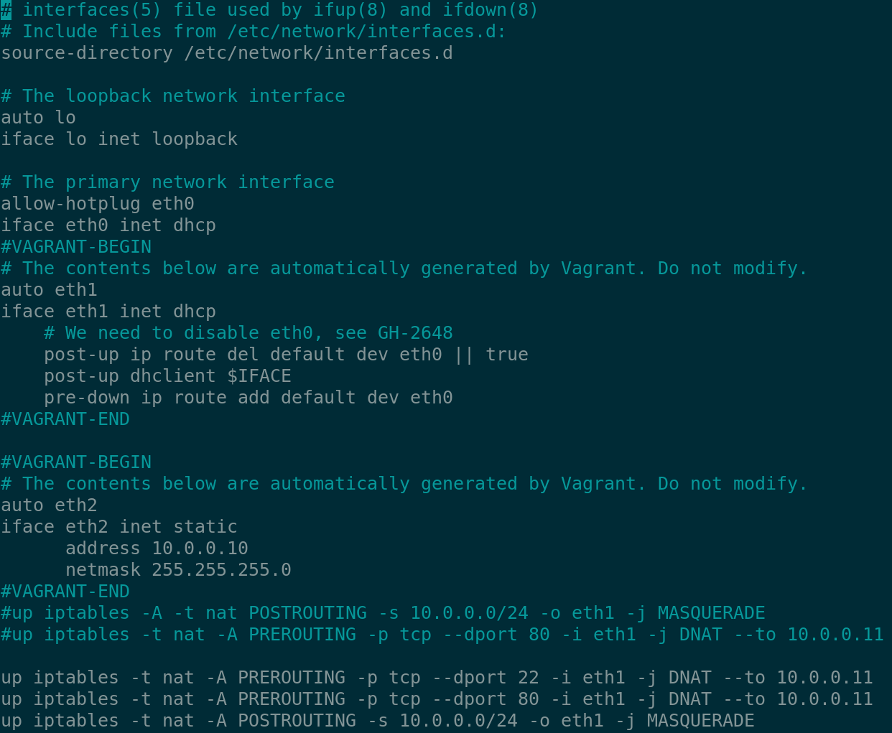Click the "|| true" text on the post-up line
The width and height of the screenshot is (892, 733).
(x=491, y=355)
